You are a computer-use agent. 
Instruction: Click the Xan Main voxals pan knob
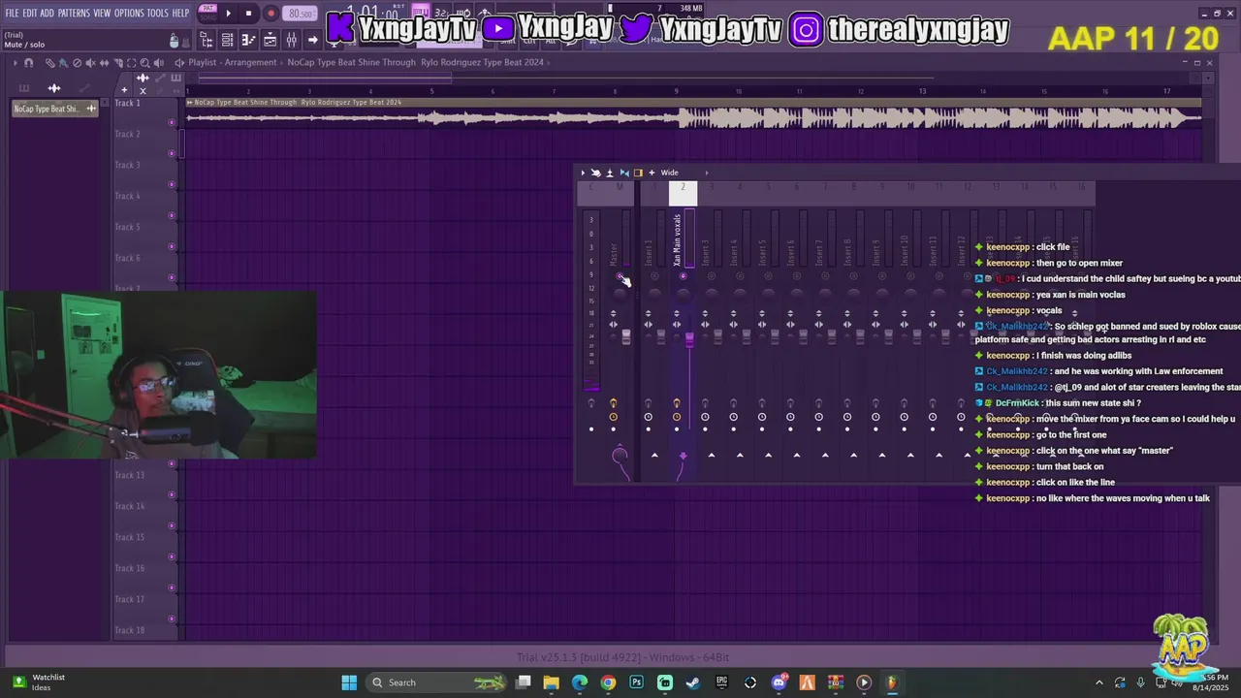(683, 293)
